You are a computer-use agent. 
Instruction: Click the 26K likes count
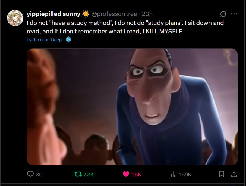click(136, 175)
